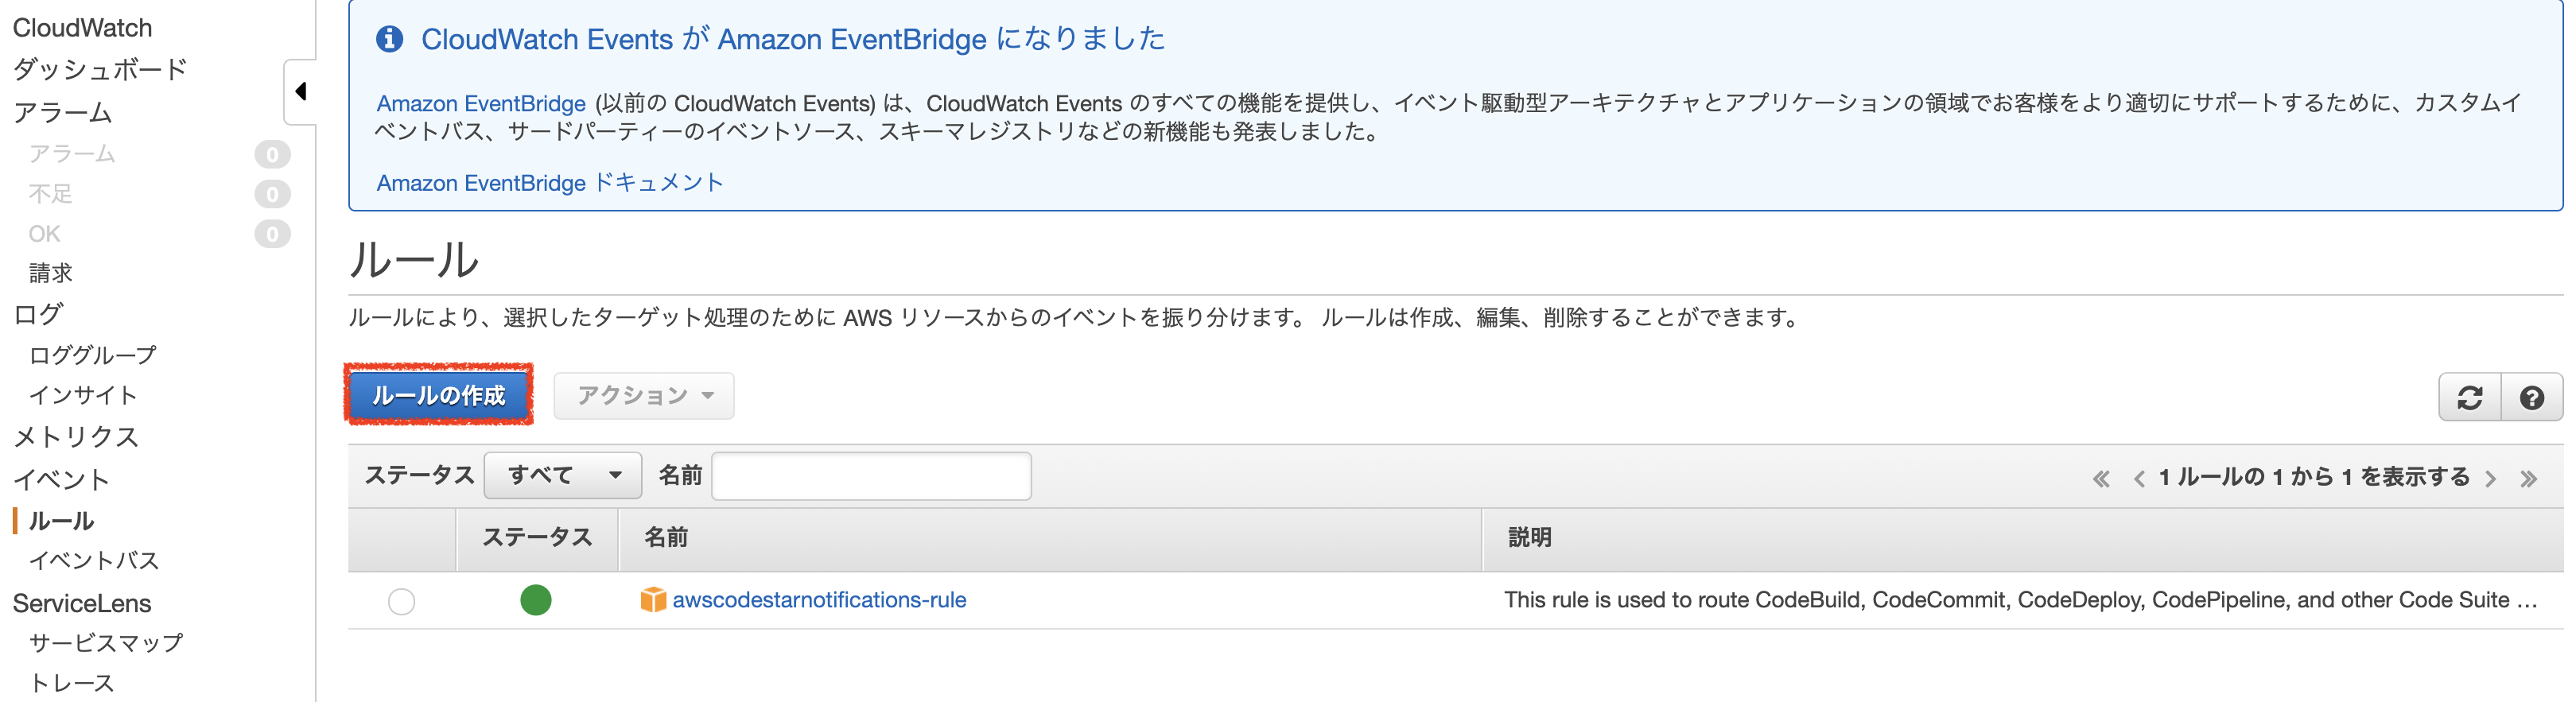Go to the last page of rules
The height and width of the screenshot is (702, 2576).
tap(2528, 479)
